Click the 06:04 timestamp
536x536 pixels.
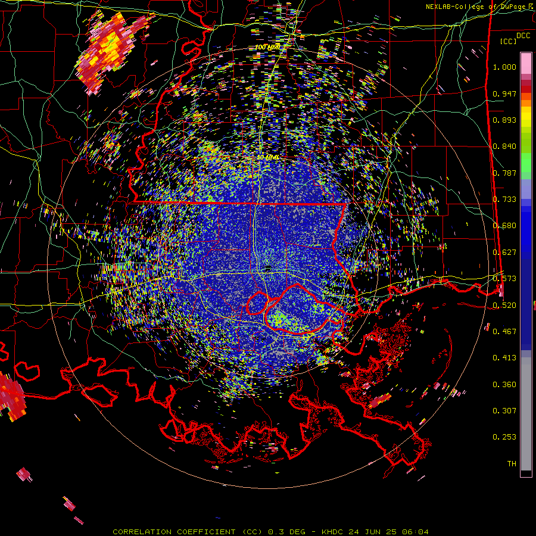point(414,532)
